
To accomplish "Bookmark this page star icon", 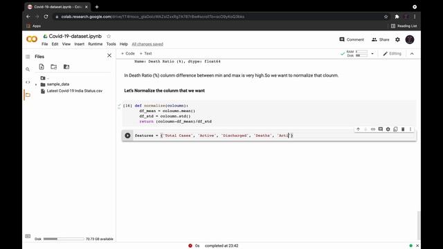I will 386,17.
